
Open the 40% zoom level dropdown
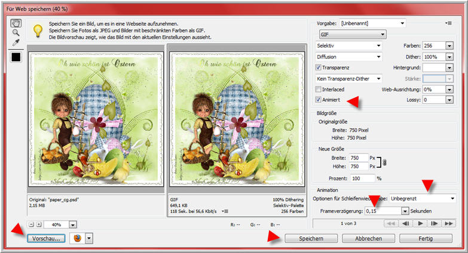coord(73,225)
